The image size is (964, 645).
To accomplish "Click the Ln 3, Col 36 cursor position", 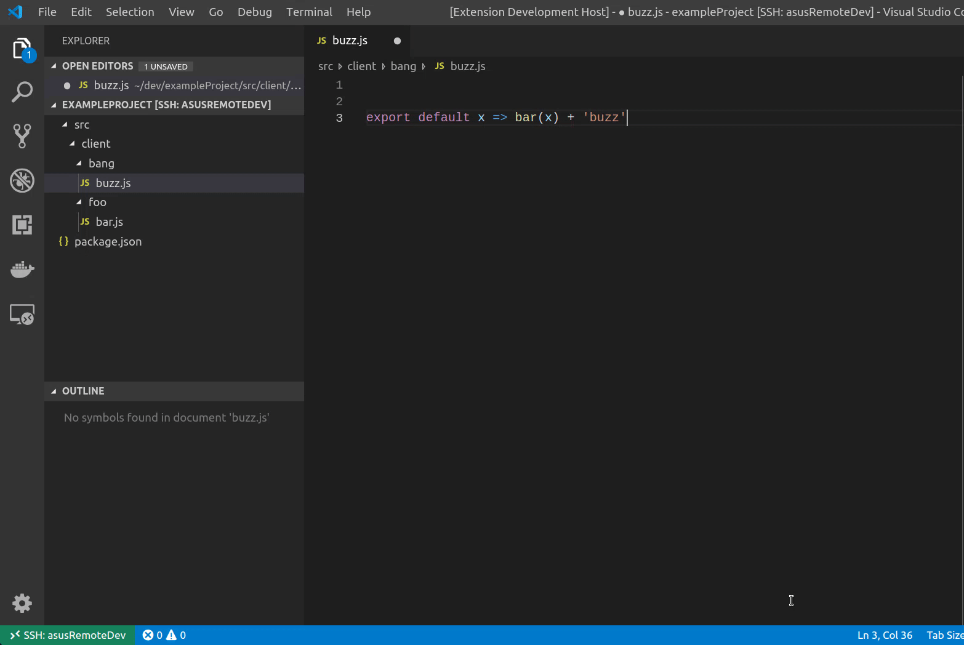I will 885,635.
